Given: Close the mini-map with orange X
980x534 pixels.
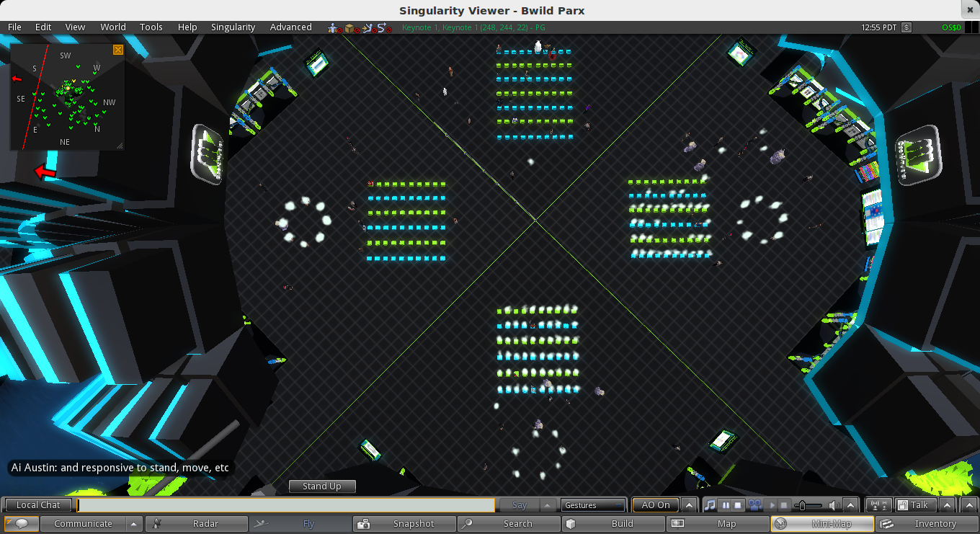Looking at the screenshot, I should pos(118,50).
